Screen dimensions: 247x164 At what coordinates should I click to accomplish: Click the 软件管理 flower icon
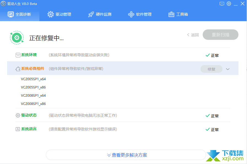point(131,14)
